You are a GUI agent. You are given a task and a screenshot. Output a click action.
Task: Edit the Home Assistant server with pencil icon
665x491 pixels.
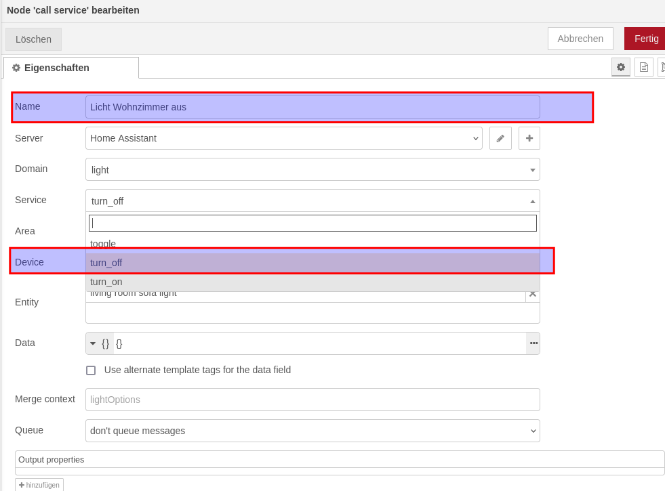click(x=500, y=138)
